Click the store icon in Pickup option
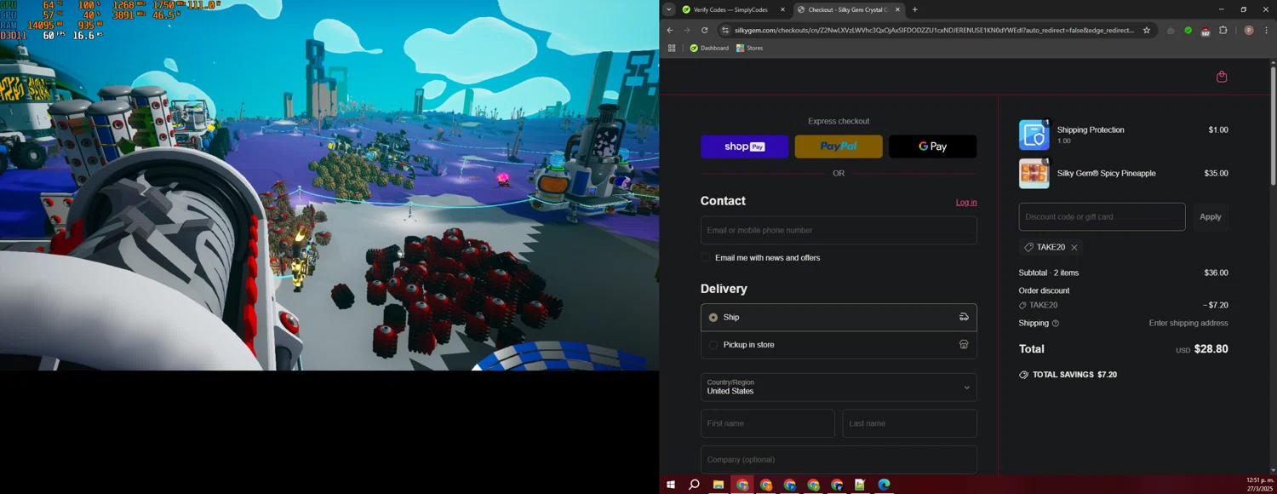The image size is (1277, 494). tap(964, 345)
